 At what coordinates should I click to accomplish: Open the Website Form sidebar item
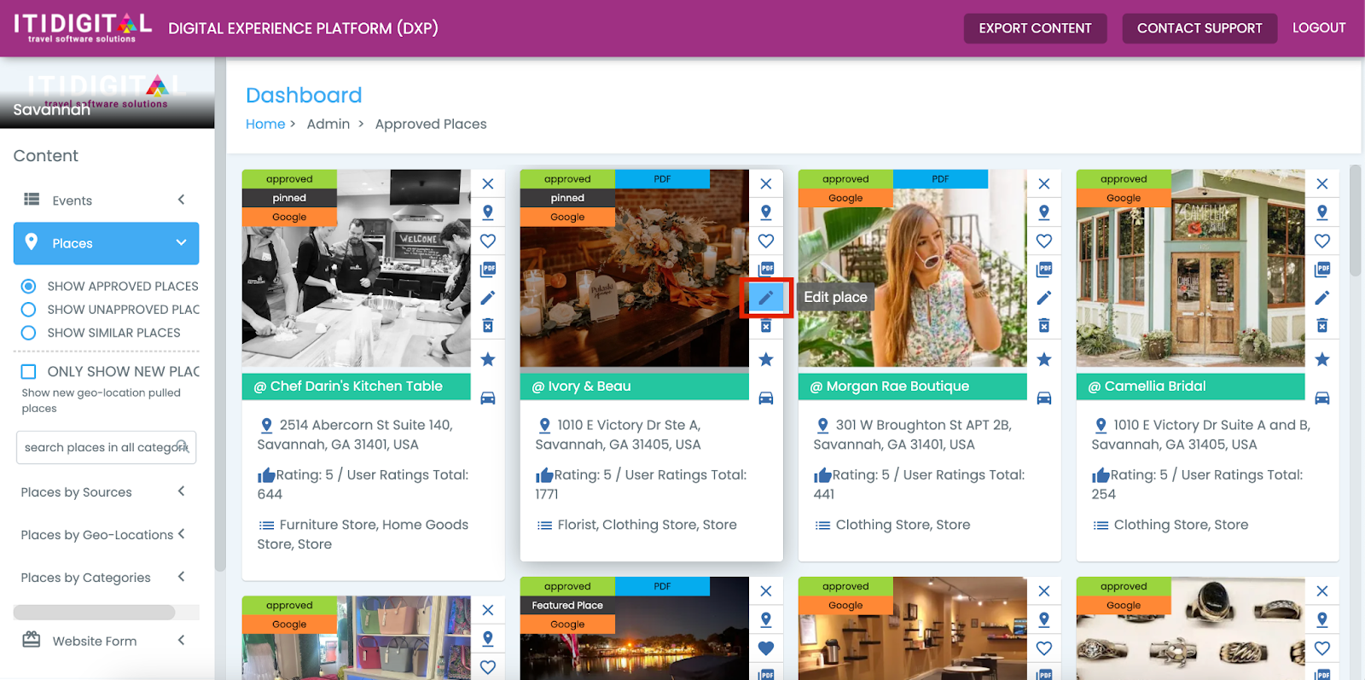click(x=106, y=641)
